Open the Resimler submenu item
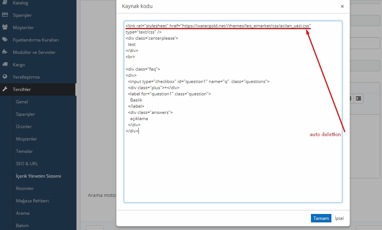This screenshot has width=382, height=230. click(x=25, y=189)
